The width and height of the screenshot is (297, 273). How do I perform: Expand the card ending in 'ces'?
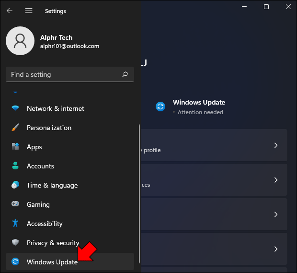coord(214,179)
